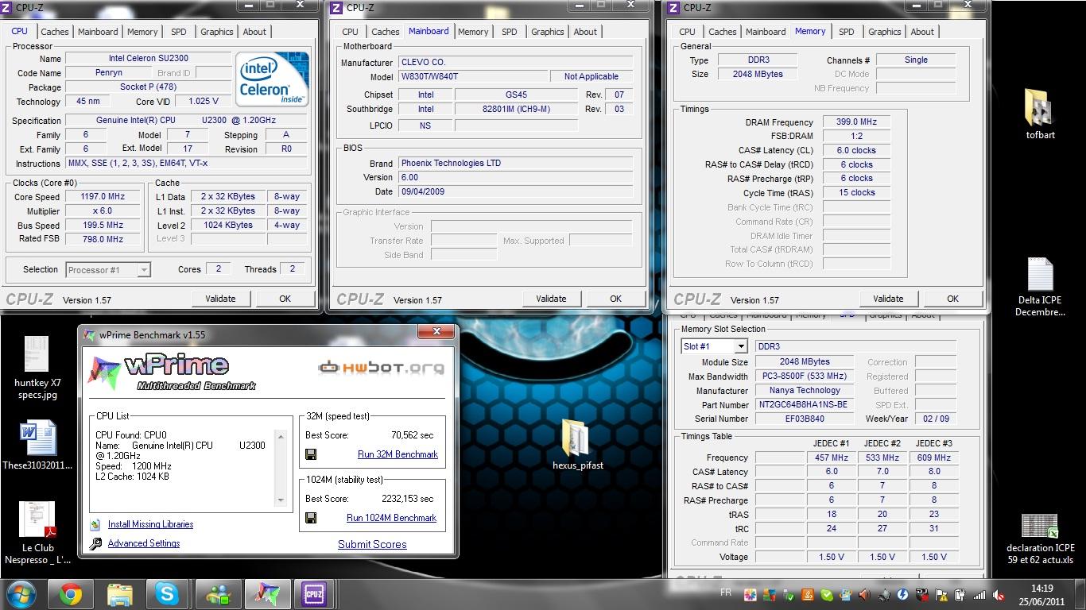Viewport: 1086px width, 610px height.
Task: Click OK in the Memory CPU-Z window
Action: click(952, 299)
